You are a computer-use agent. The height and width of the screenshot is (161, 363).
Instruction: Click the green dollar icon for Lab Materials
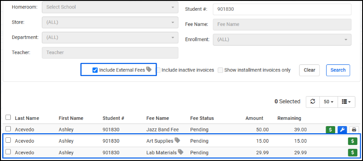353,153
